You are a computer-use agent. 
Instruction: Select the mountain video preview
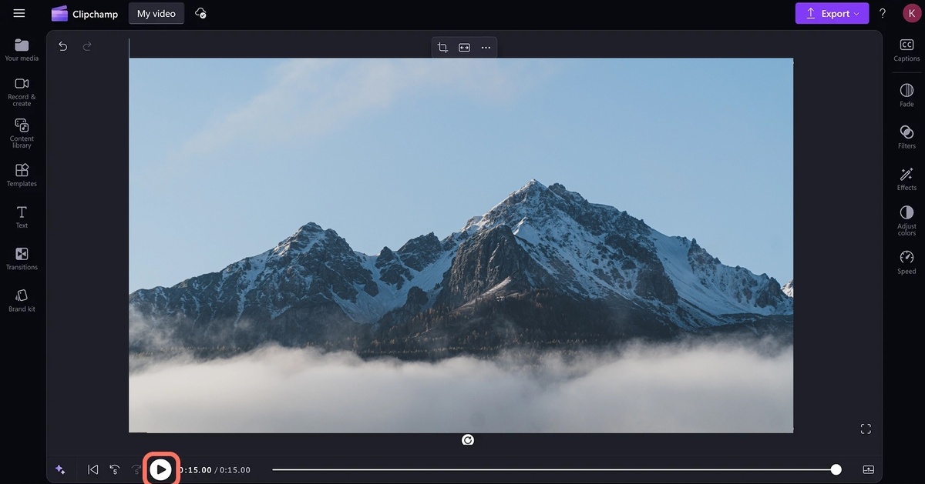click(461, 245)
